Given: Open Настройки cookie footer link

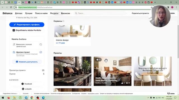Looking at the screenshot, I should (x=93, y=94).
